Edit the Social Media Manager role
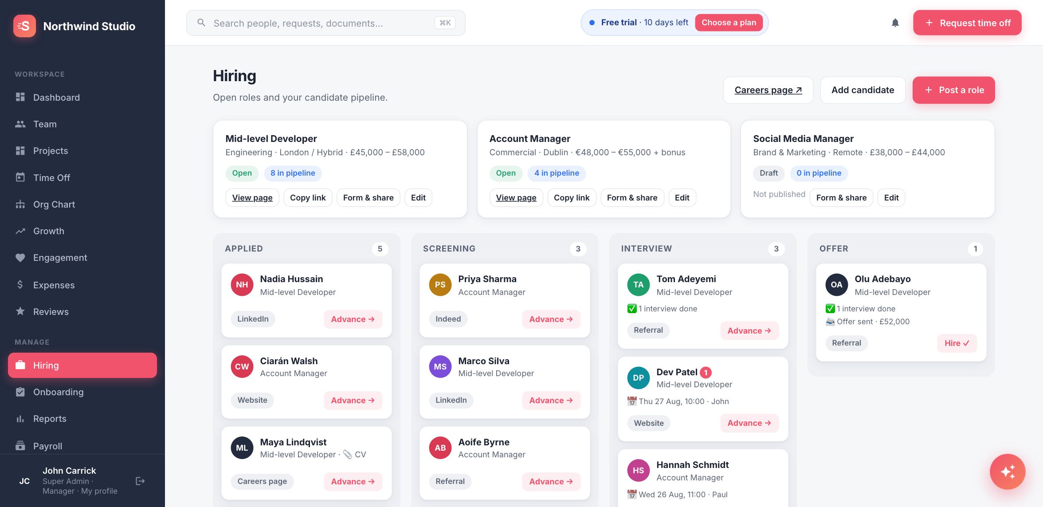This screenshot has width=1043, height=507. click(891, 197)
